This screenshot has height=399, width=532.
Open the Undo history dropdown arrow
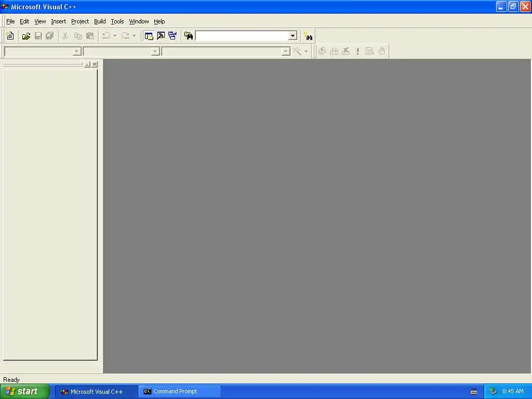click(x=115, y=36)
